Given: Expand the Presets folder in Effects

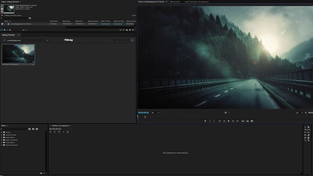Looking at the screenshot, I should click(2, 132).
